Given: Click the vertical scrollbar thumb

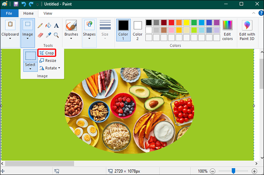Looking at the screenshot, I should click(262, 74).
